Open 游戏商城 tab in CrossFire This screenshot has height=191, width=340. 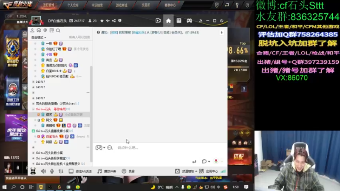coord(122,5)
